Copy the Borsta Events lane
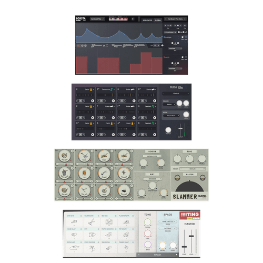Screen dimensions: 263x263 pos(183,57)
